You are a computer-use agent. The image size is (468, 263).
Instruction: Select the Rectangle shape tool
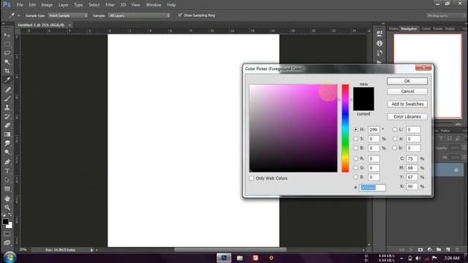pos(7,188)
